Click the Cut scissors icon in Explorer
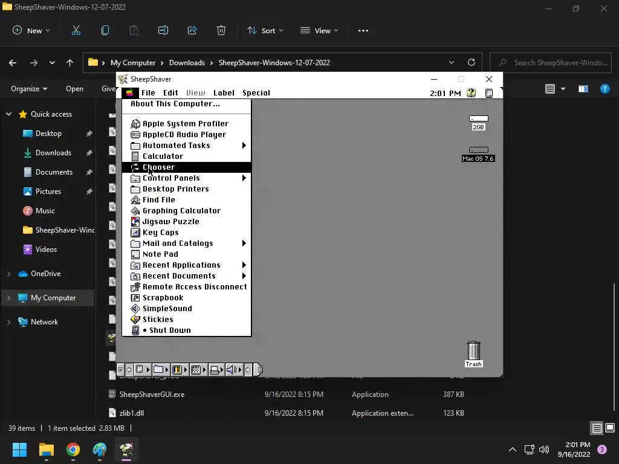Screen dimensions: 619x464 76,30
